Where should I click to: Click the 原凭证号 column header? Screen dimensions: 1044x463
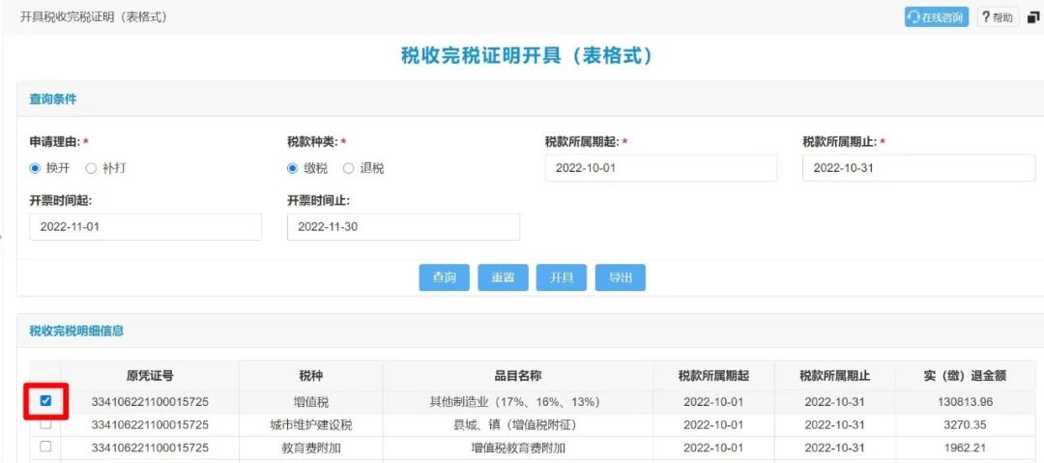point(150,376)
